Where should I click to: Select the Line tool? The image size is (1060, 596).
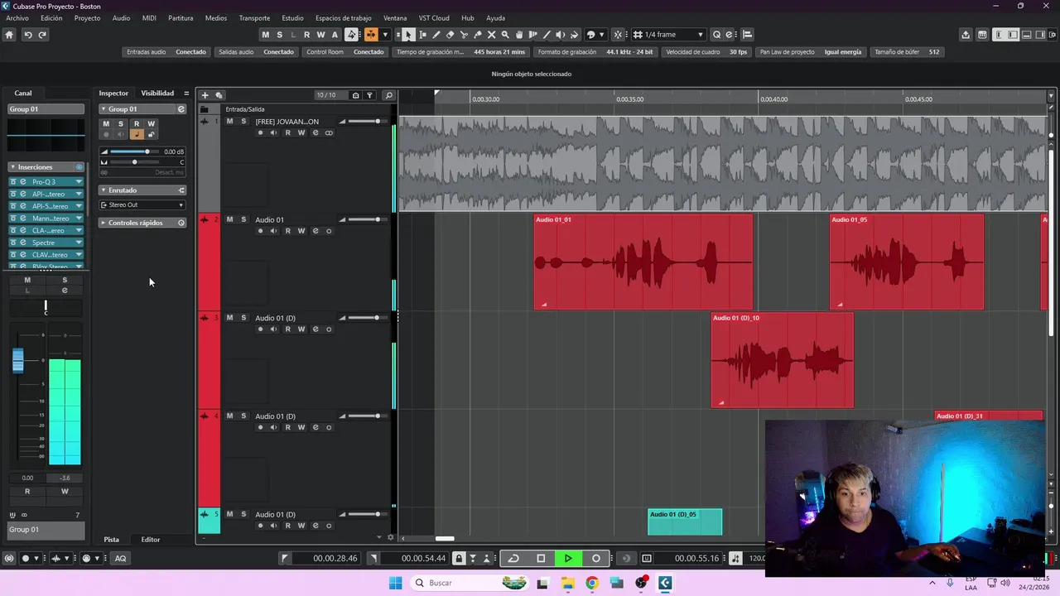(x=547, y=35)
